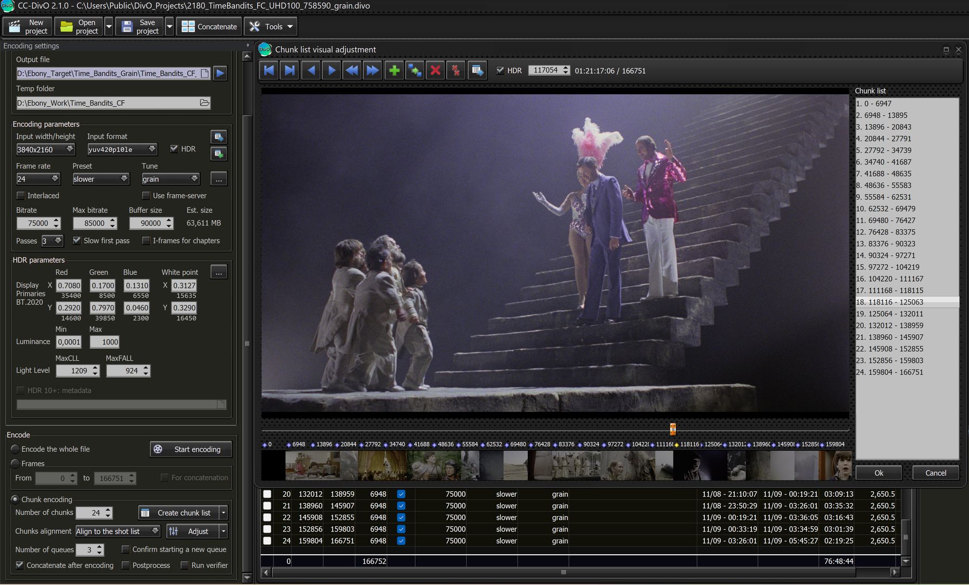The width and height of the screenshot is (969, 585).
Task: Enable Run verifier checkbox
Action: click(x=184, y=565)
